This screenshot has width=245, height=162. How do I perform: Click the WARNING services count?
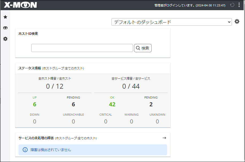[131, 122]
